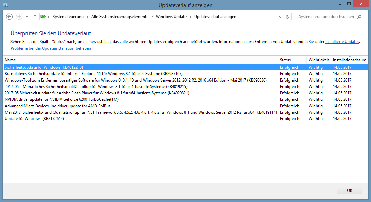Viewport: 371px width, 202px height.
Task: Open the Alle Systemsteuerungselemente breadcrumb
Action: pyautogui.click(x=120, y=17)
